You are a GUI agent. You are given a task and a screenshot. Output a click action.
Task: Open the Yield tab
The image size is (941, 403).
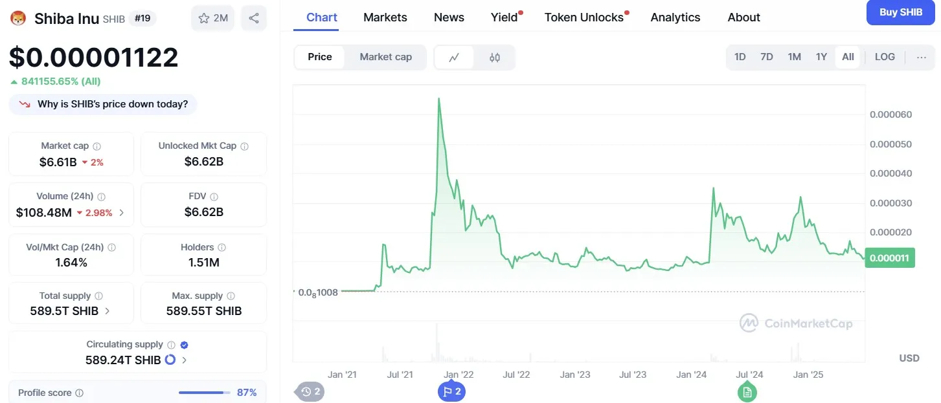(505, 17)
